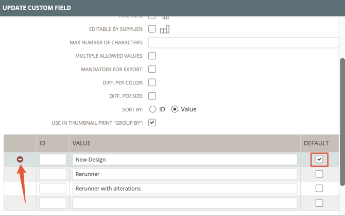This screenshot has height=216, width=345.
Task: Uncheck the default box for New Design
Action: tap(319, 159)
